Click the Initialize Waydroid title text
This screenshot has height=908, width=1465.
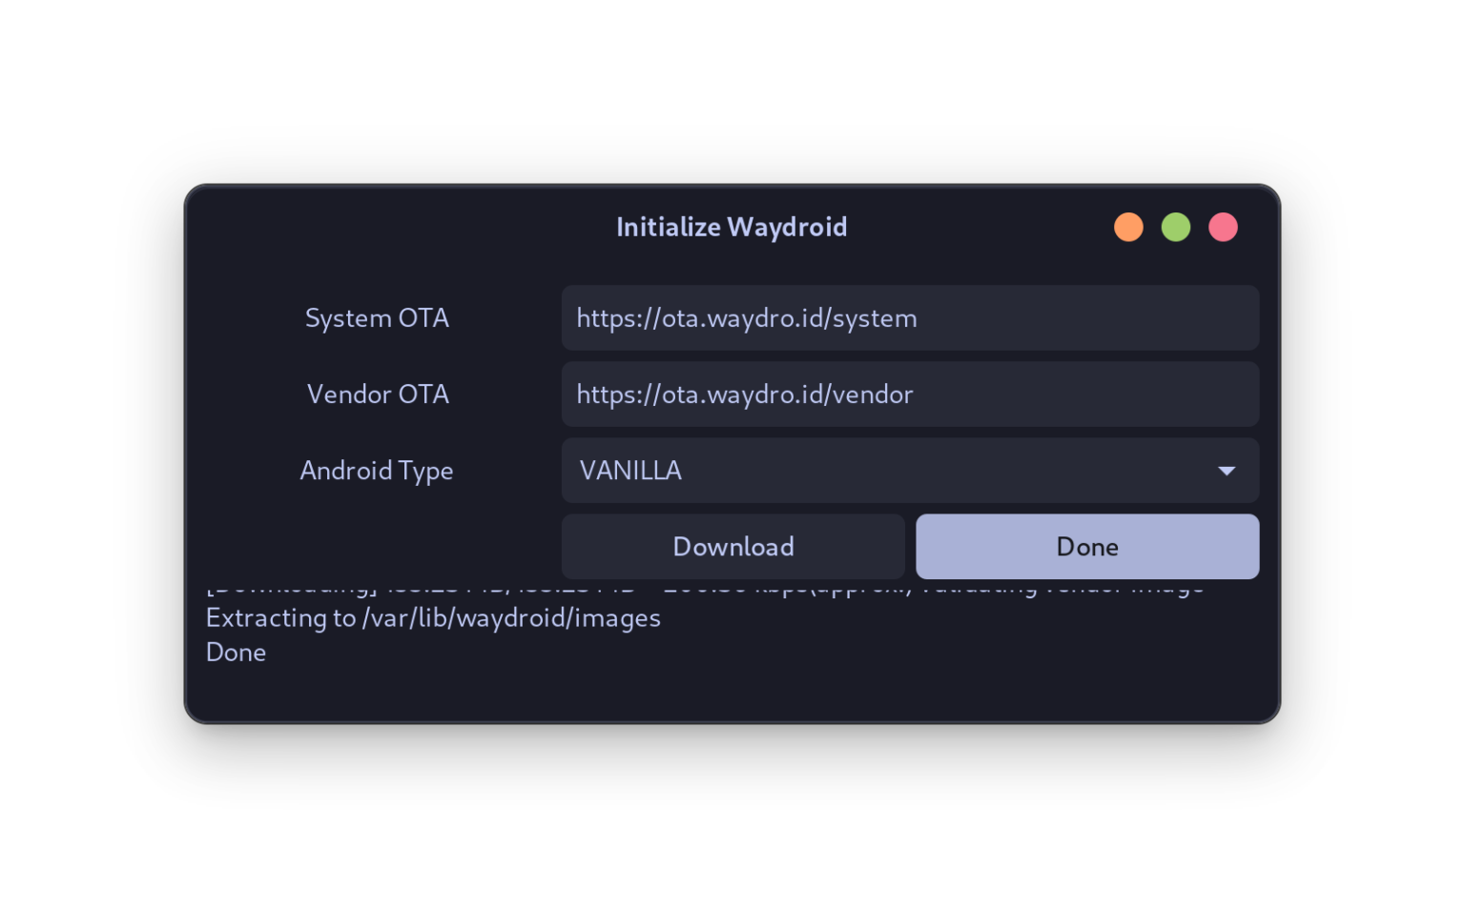(732, 227)
